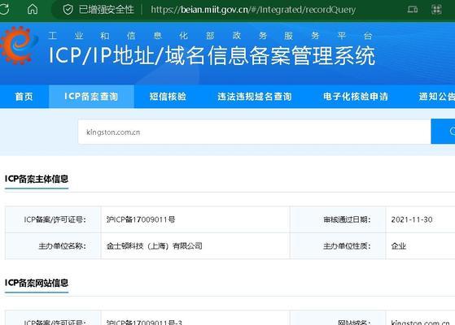Open the 首页 navigation tab
455x325 pixels.
point(24,97)
